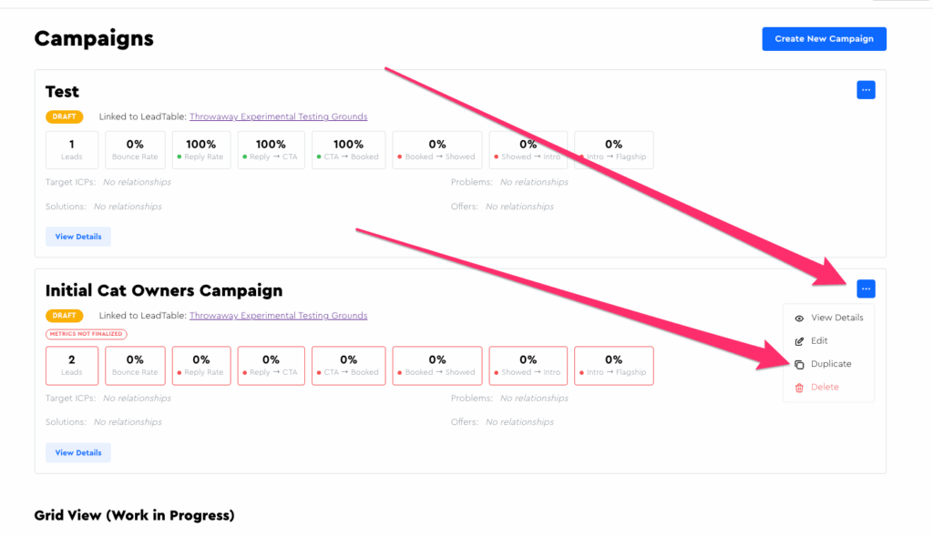This screenshot has width=933, height=536.
Task: Click the Initial Cat Owners Campaign title
Action: (164, 291)
